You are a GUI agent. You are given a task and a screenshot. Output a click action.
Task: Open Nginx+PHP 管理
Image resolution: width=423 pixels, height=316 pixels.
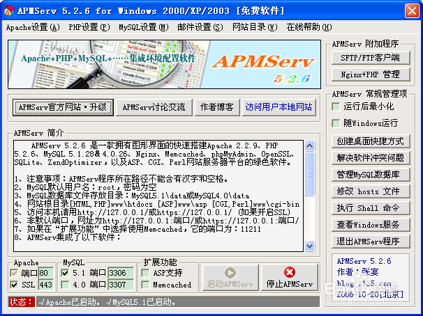tap(371, 74)
